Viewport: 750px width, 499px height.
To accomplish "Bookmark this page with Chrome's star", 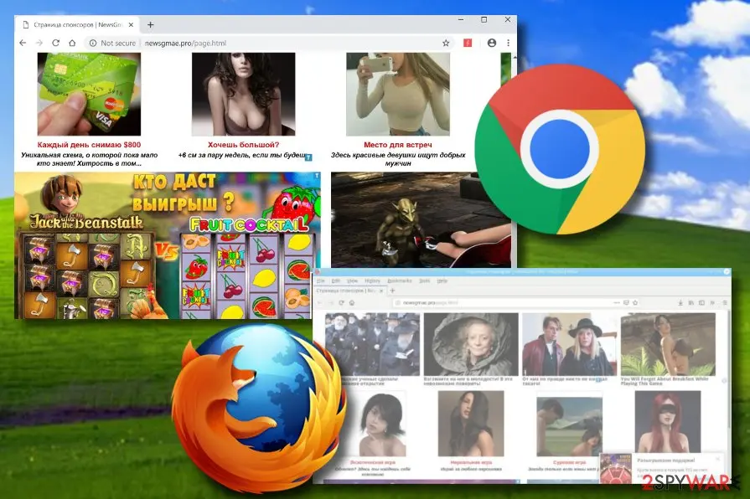I will click(446, 43).
